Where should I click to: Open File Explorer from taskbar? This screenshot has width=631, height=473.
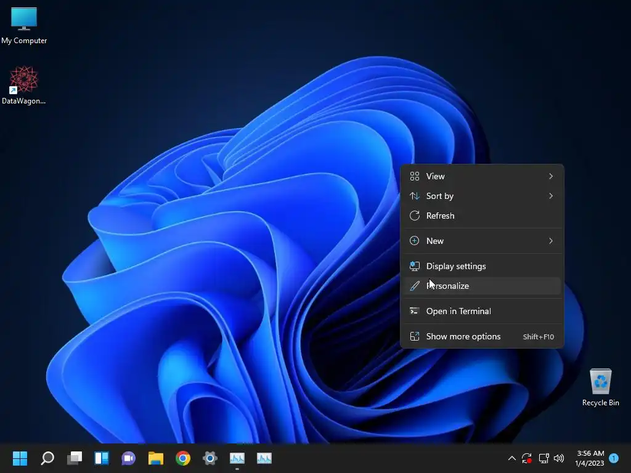[156, 458]
